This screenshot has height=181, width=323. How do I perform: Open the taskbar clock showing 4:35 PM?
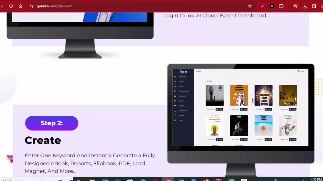(x=316, y=179)
